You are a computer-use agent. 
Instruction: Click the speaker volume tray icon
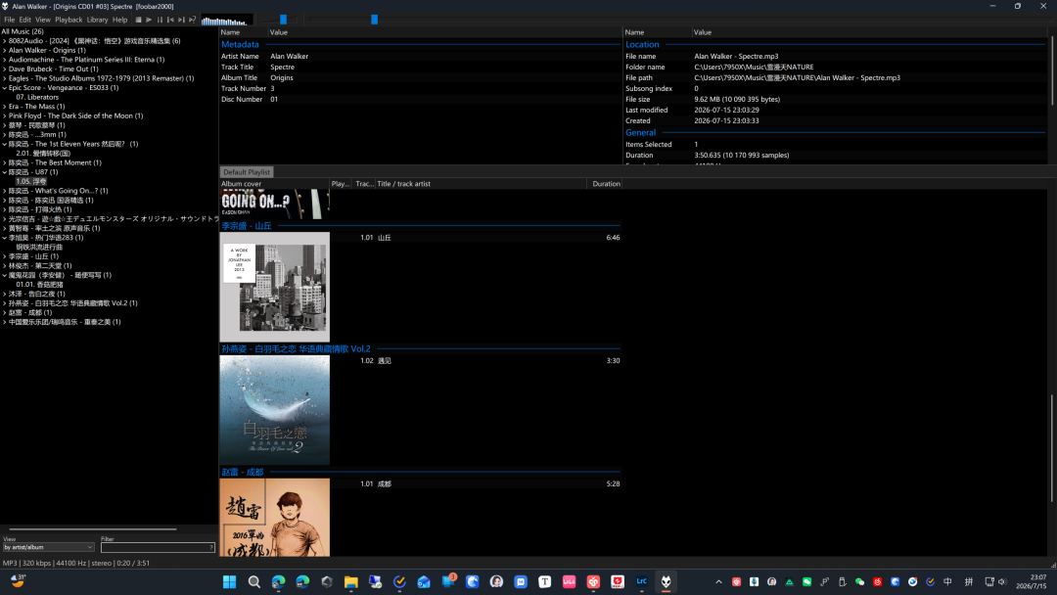[1002, 582]
